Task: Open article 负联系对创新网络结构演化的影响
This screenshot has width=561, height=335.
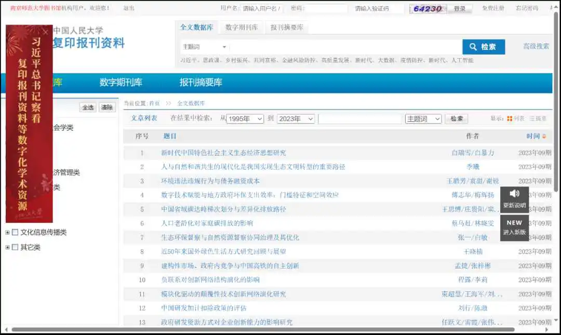Action: tap(210, 280)
